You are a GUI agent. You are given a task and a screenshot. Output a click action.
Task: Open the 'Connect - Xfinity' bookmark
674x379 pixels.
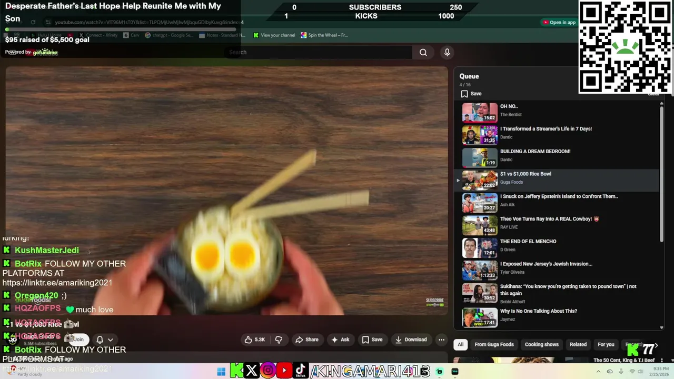[98, 35]
